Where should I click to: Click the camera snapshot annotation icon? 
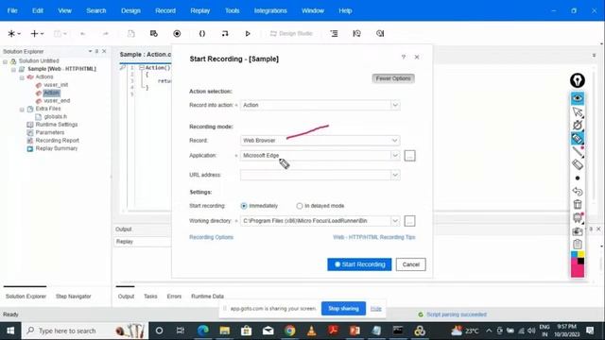(x=578, y=231)
